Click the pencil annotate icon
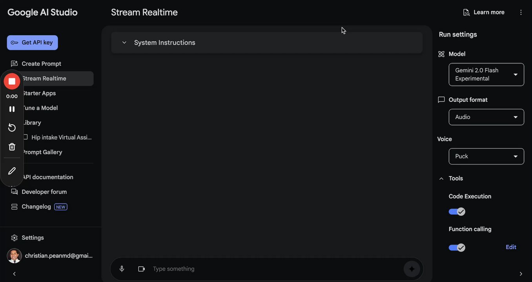This screenshot has width=532, height=282. click(12, 171)
